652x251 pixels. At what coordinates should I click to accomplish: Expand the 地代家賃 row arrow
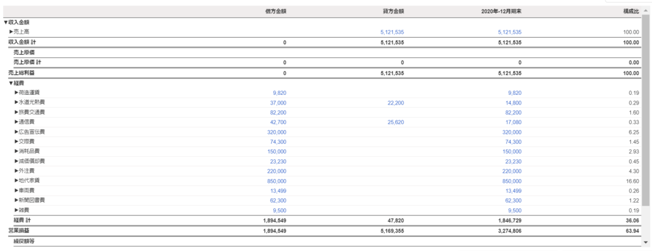click(x=17, y=181)
